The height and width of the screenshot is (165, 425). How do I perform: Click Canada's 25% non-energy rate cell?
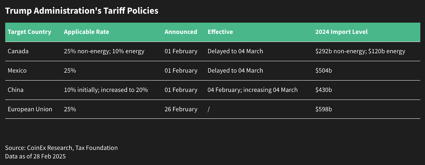pyautogui.click(x=104, y=51)
